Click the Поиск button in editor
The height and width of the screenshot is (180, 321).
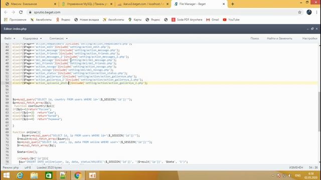pyautogui.click(x=255, y=38)
